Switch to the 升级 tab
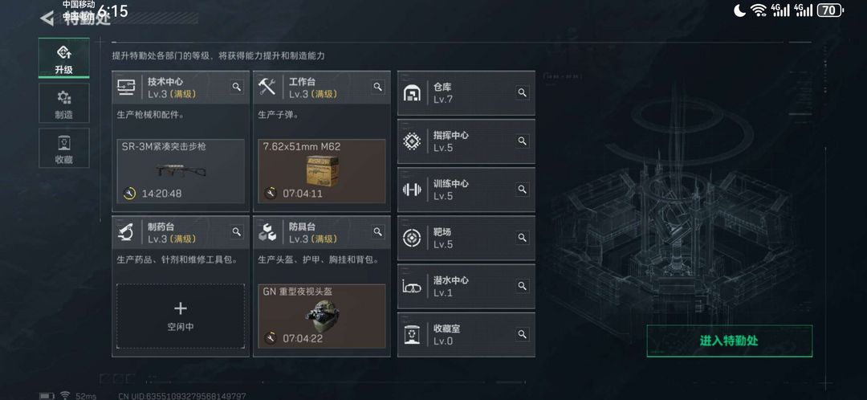 (63, 58)
